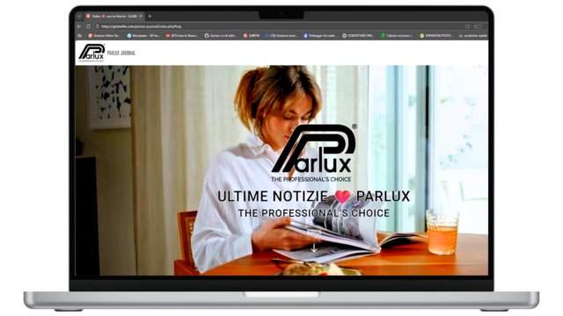This screenshot has width=563, height=316.
Task: Open the YouTube How to Remo... bookmark
Action: tap(182, 35)
